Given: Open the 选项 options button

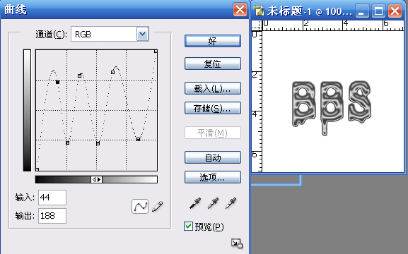Looking at the screenshot, I should (x=213, y=177).
